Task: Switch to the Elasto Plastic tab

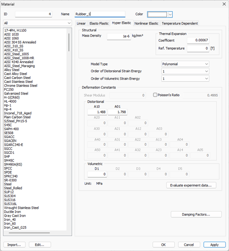Action: click(99, 23)
